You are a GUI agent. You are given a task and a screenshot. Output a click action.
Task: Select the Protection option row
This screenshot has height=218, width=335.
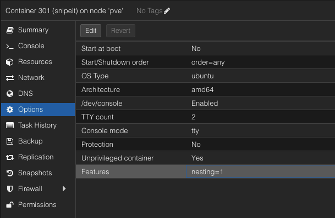pos(205,145)
